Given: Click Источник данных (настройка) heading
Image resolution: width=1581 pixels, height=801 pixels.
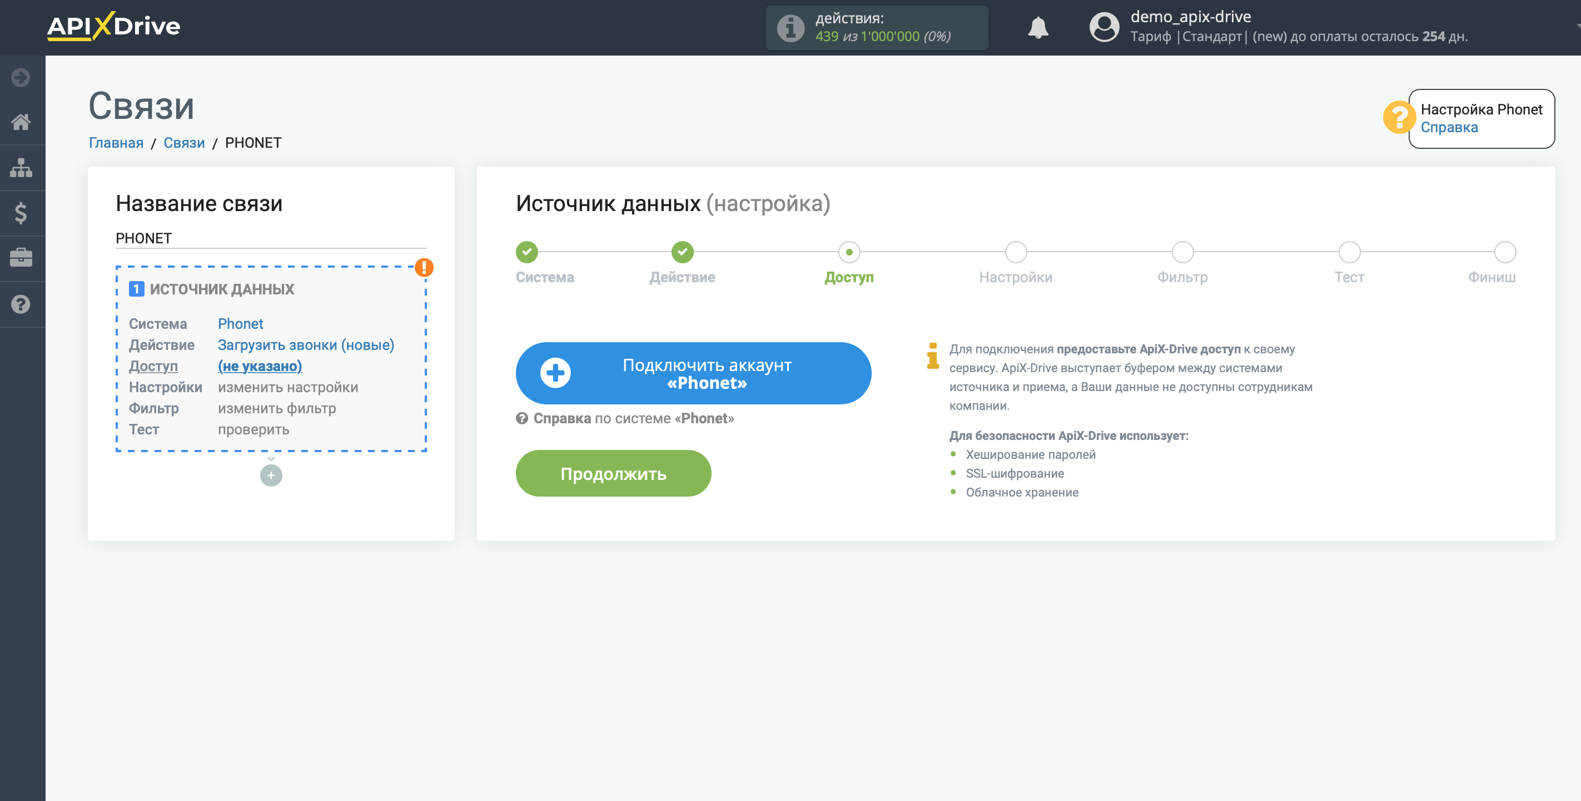Looking at the screenshot, I should click(x=673, y=204).
